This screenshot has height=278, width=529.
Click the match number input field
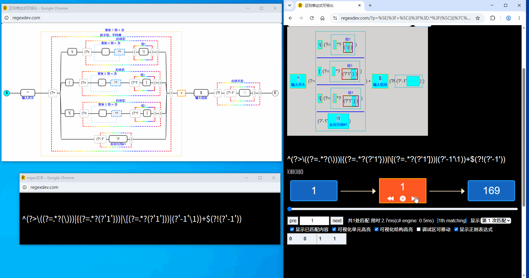[x=314, y=221]
